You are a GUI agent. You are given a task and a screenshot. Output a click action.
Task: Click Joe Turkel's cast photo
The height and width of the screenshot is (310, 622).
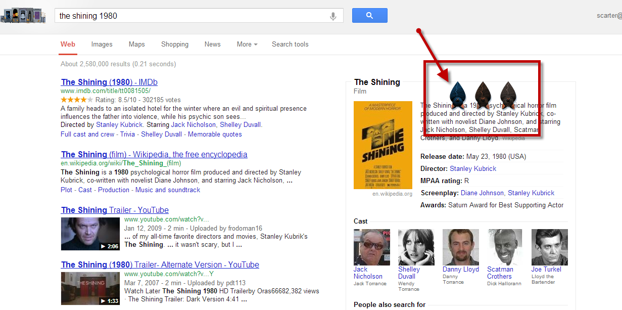pos(550,247)
